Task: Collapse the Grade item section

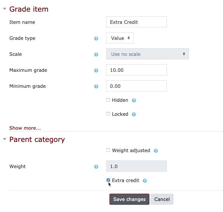Action: pyautogui.click(x=5, y=9)
